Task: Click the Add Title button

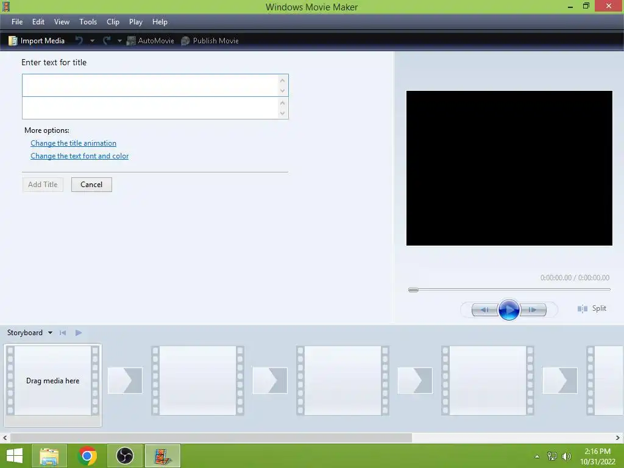Action: 43,185
